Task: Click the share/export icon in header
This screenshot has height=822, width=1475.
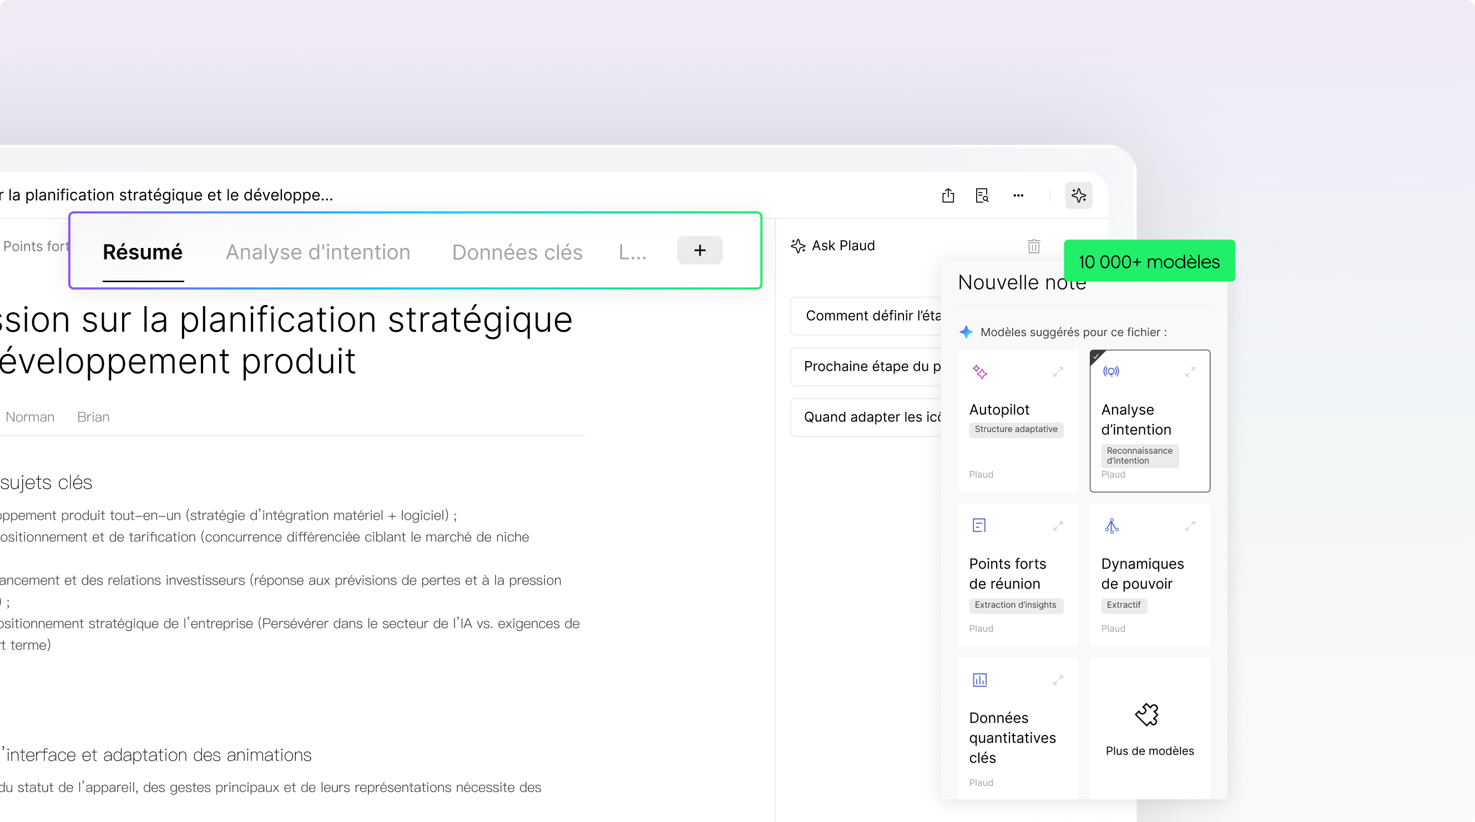Action: (x=948, y=196)
